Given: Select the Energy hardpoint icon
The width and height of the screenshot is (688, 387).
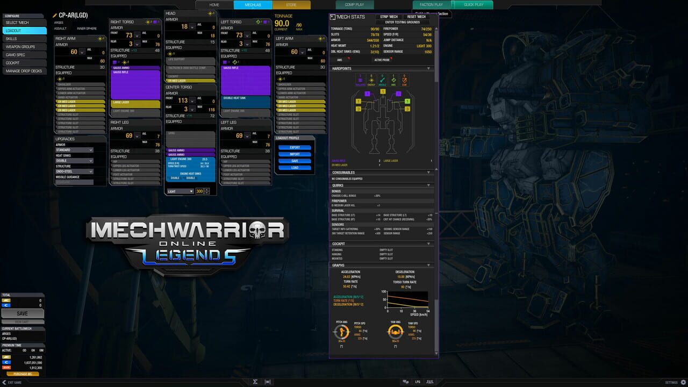Looking at the screenshot, I should pos(371,80).
